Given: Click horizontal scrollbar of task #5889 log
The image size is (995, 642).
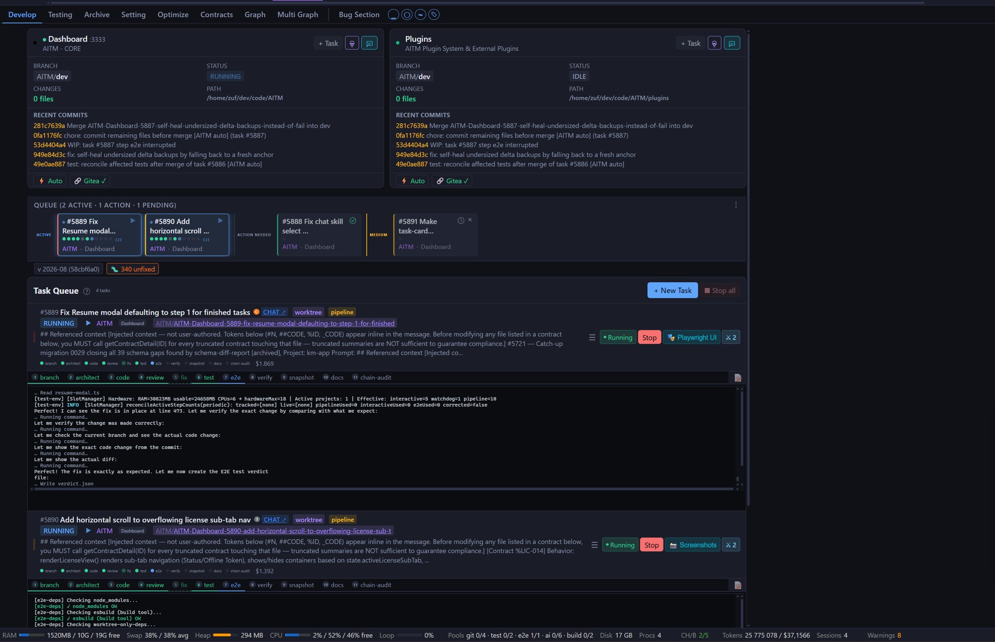Looking at the screenshot, I should pos(384,489).
